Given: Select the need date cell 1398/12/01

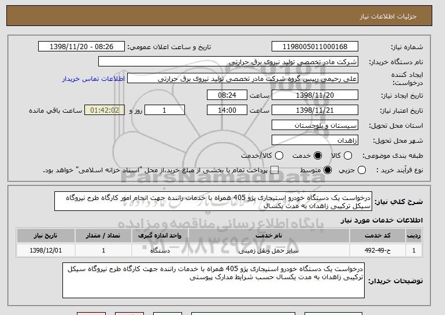Looking at the screenshot, I should pyautogui.click(x=46, y=250).
